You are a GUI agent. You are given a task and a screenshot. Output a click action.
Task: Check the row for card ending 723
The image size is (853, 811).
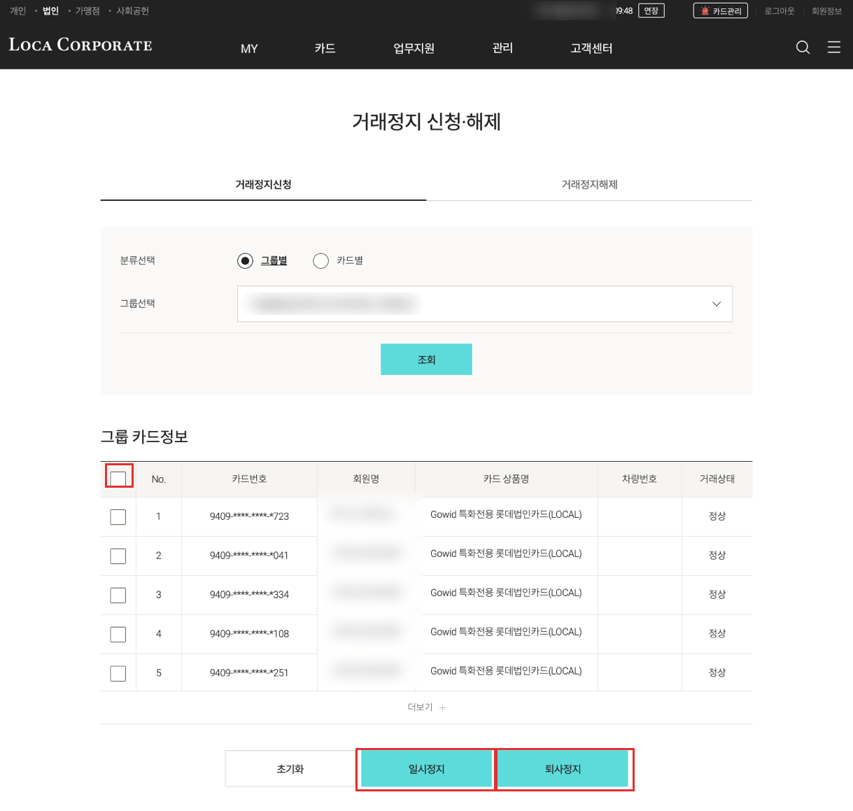coord(118,517)
